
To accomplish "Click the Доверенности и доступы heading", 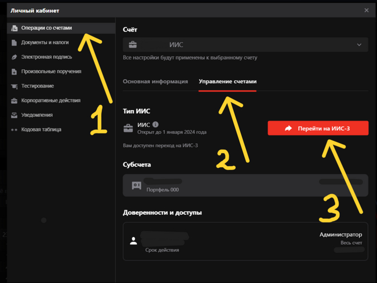I will click(162, 213).
